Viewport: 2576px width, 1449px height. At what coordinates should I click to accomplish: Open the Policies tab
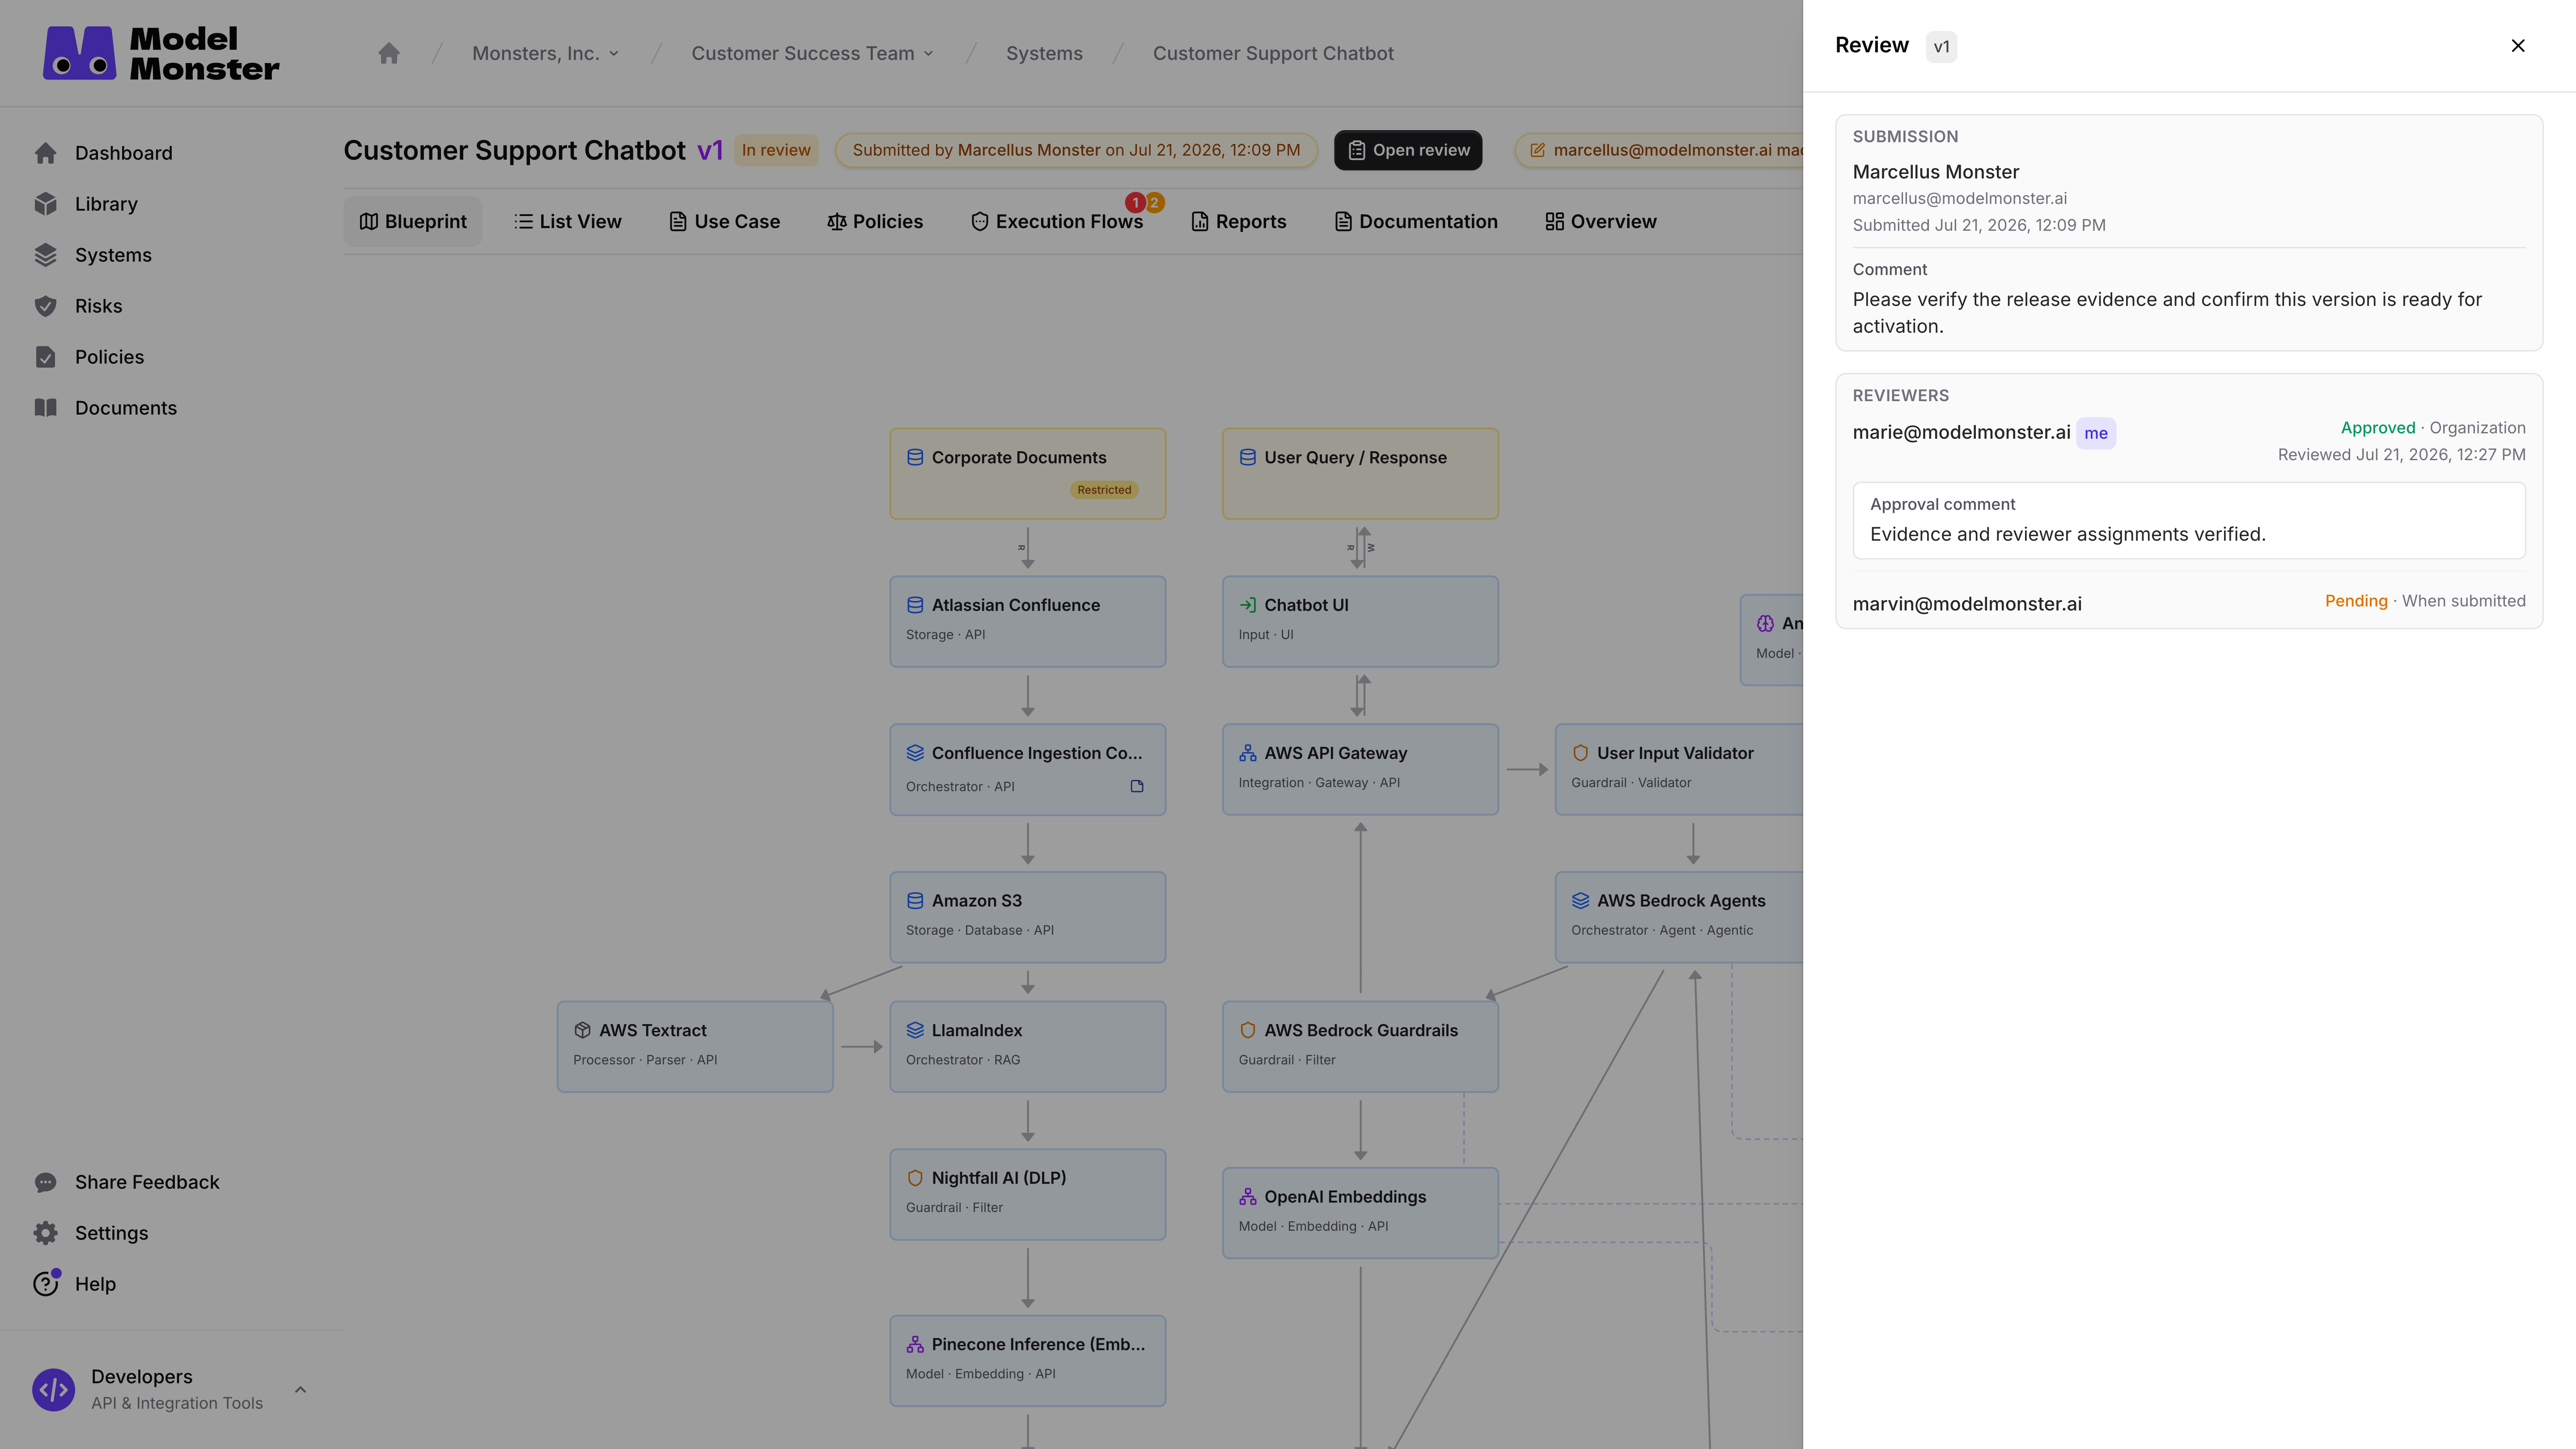pos(875,221)
